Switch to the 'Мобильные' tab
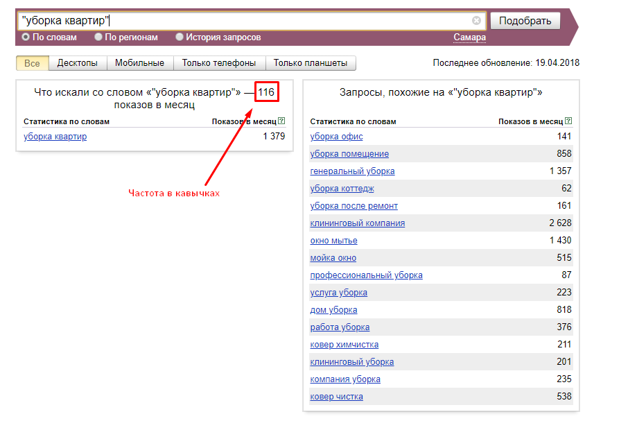The image size is (628, 421). point(139,63)
